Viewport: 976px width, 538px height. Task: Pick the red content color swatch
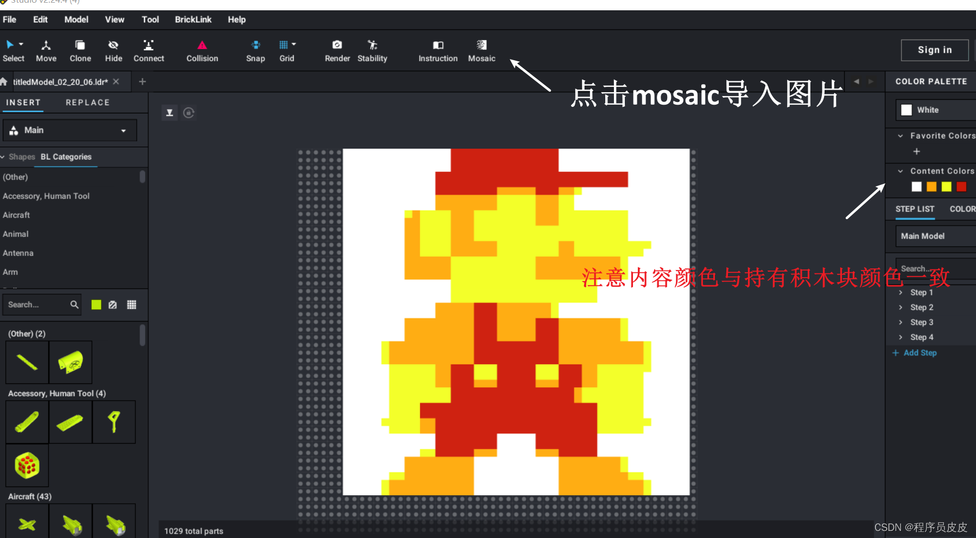pyautogui.click(x=961, y=187)
